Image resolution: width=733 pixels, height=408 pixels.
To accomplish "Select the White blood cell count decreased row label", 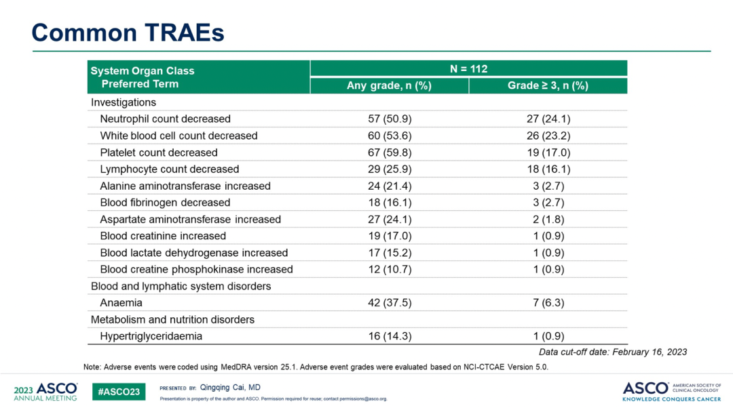I will [178, 136].
